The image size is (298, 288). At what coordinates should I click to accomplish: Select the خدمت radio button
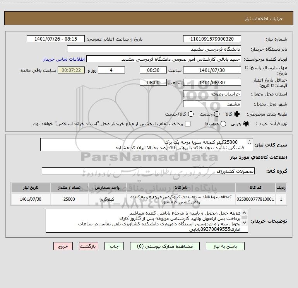pyautogui.click(x=217, y=114)
